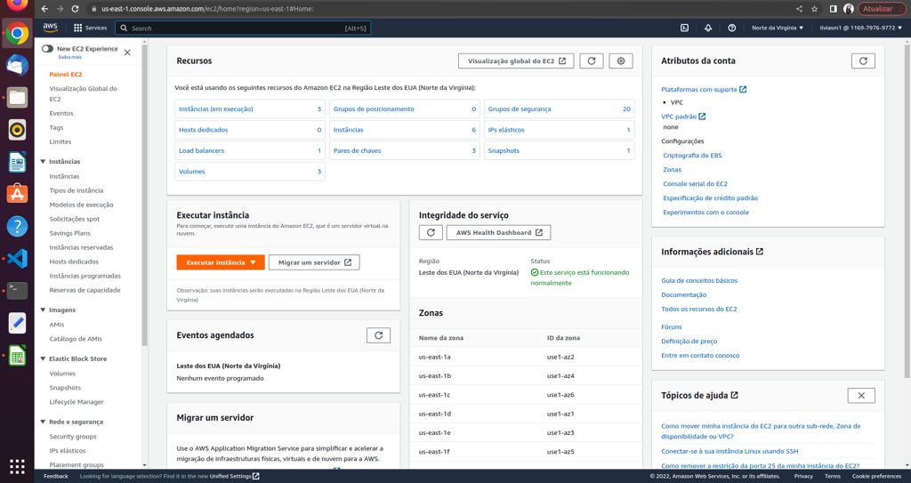Image resolution: width=911 pixels, height=483 pixels.
Task: Open Console serial do EC2 link
Action: (x=695, y=183)
